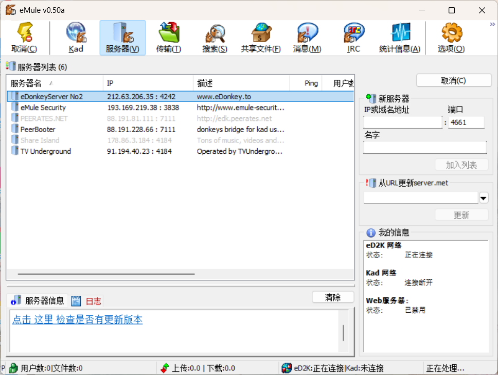Click the 上传:0.0 | 下载:0.0 status entry
Viewport: 498px width, 375px height.
204,368
